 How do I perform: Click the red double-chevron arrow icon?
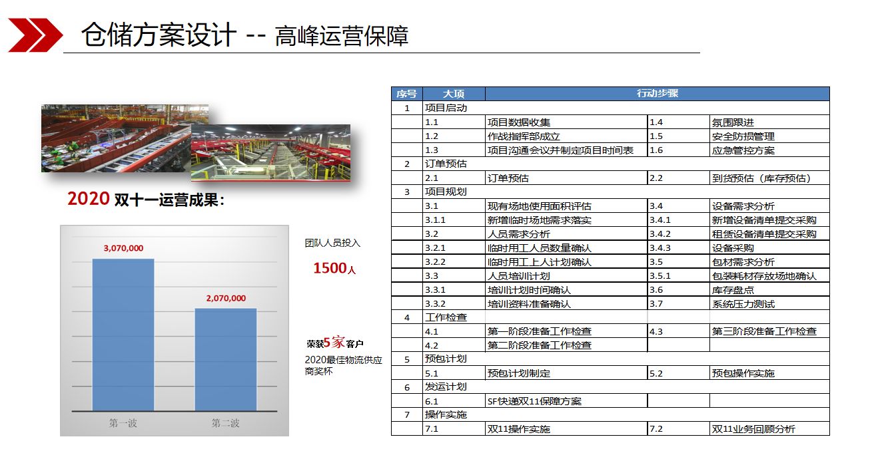click(35, 35)
